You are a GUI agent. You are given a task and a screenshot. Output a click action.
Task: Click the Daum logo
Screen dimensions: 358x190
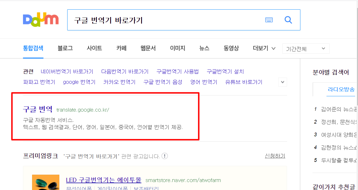(41, 20)
